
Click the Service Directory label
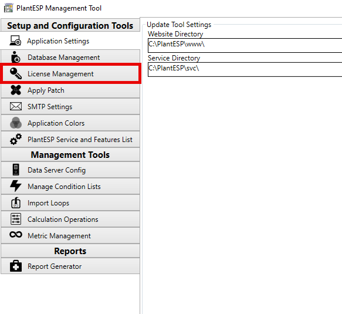tap(174, 58)
